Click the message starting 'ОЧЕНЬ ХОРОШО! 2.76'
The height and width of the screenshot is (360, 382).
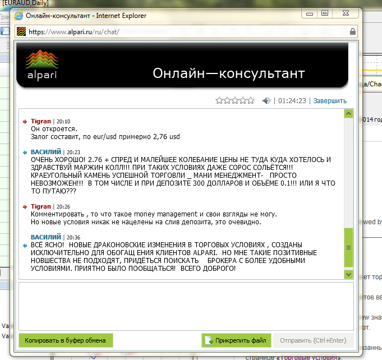coord(183,175)
